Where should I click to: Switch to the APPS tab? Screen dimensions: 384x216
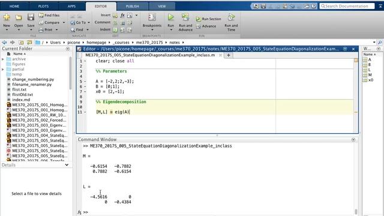71,7
